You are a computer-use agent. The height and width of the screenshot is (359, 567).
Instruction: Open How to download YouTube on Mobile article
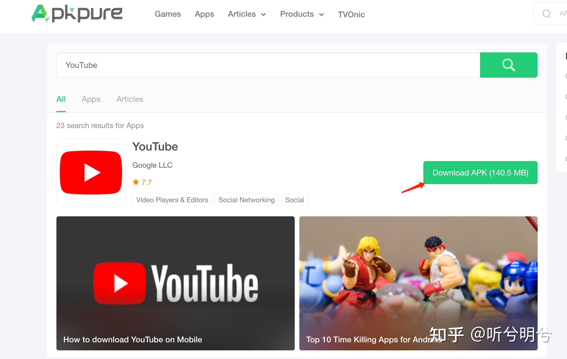coord(176,283)
